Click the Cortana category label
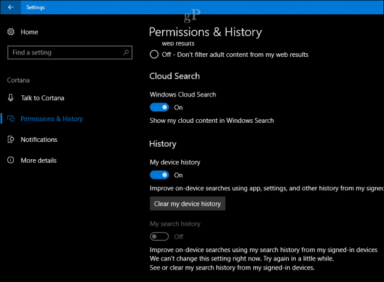This screenshot has height=282, width=384. click(x=19, y=80)
